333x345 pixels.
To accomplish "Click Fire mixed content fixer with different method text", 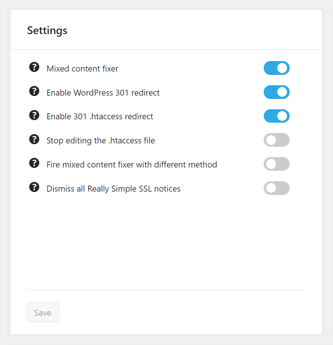I will [x=132, y=165].
